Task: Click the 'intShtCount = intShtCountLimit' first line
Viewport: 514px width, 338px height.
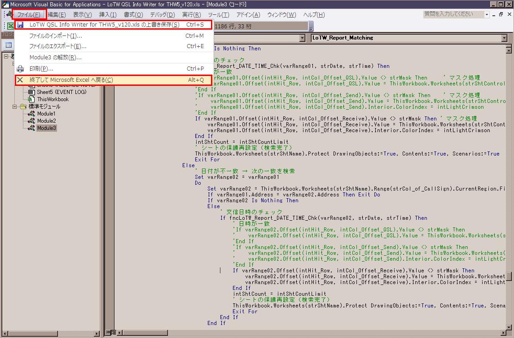Action: (242, 142)
